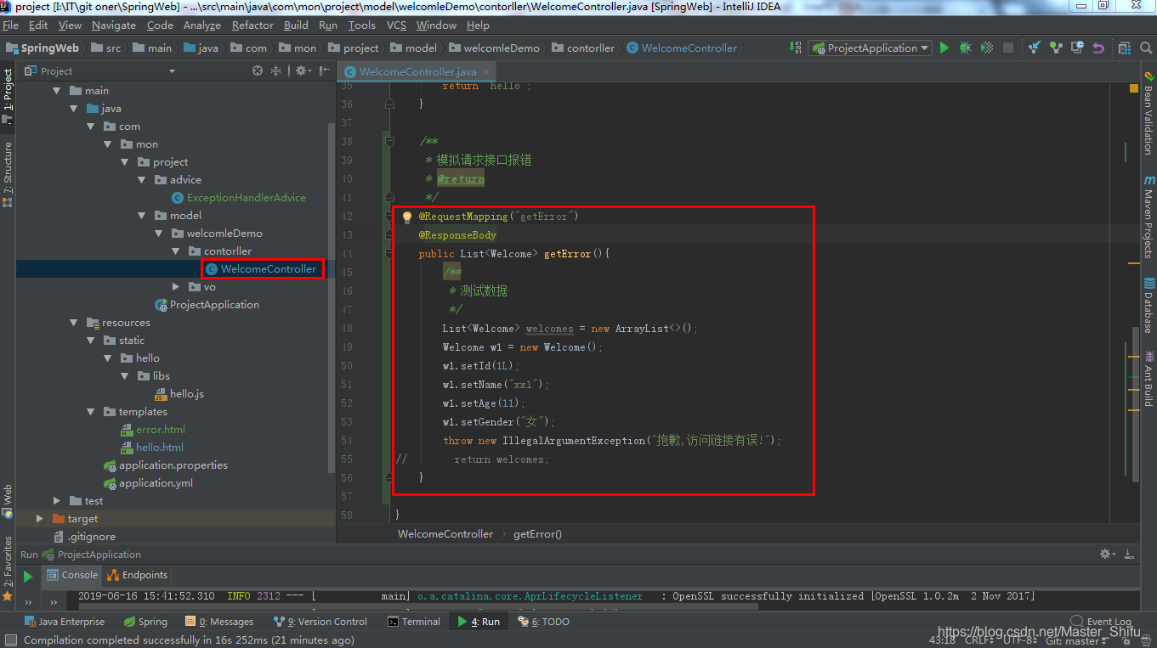Image resolution: width=1157 pixels, height=648 pixels.
Task: Start debugging with the bug icon
Action: [x=966, y=48]
